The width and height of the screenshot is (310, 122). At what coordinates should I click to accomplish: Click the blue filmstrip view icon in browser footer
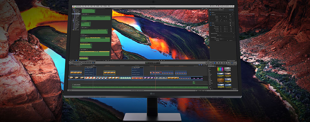[76, 60]
